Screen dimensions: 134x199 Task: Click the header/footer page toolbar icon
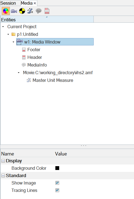coord(47,11)
